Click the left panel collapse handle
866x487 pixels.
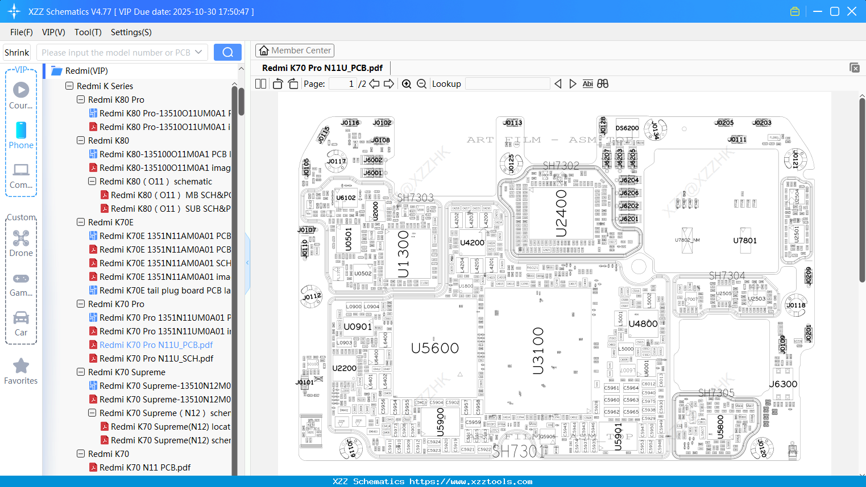click(248, 263)
